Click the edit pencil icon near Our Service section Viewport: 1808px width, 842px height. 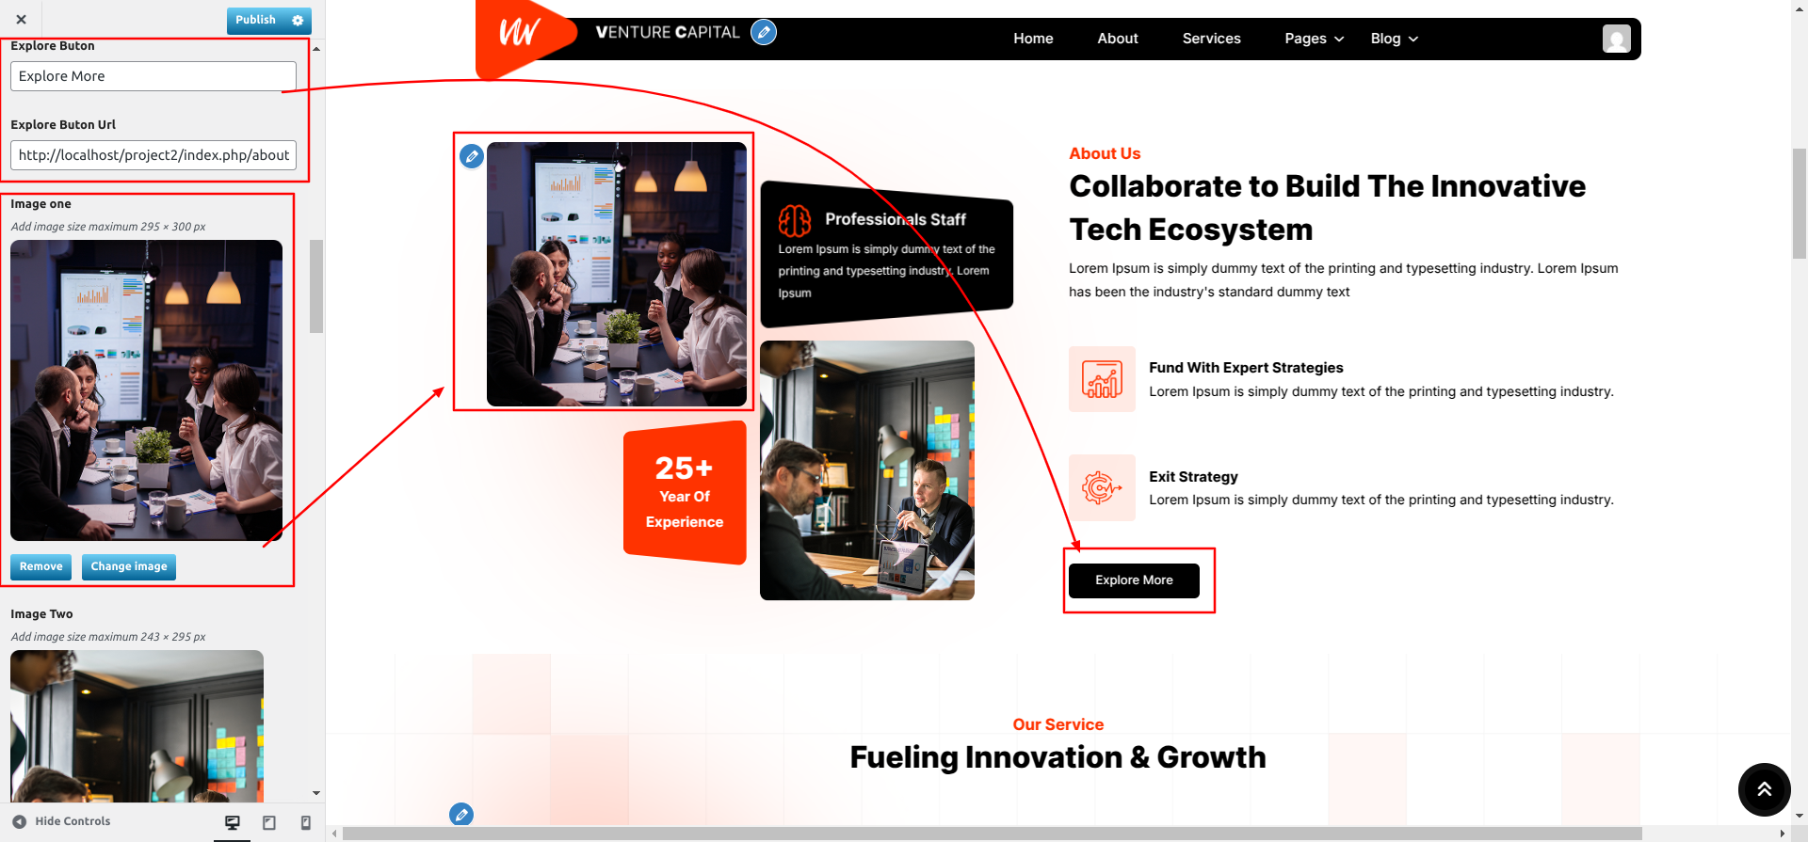461,815
